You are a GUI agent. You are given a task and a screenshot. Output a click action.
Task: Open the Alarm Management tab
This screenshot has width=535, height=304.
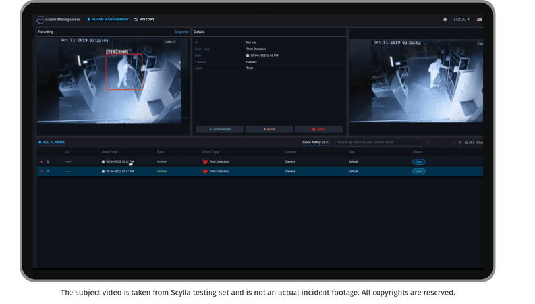point(107,20)
